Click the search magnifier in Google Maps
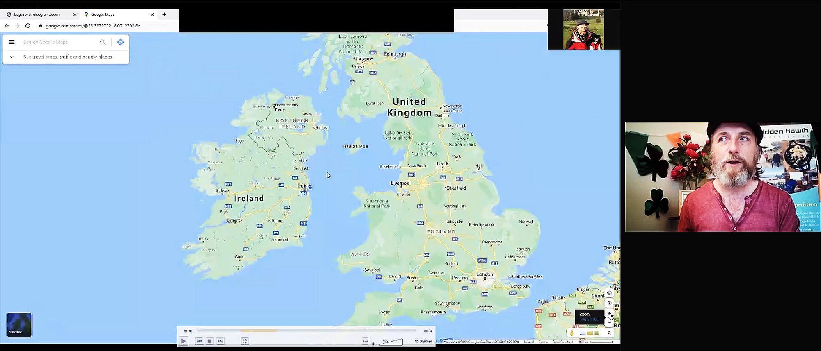Screen dimensions: 821x351 tap(103, 42)
